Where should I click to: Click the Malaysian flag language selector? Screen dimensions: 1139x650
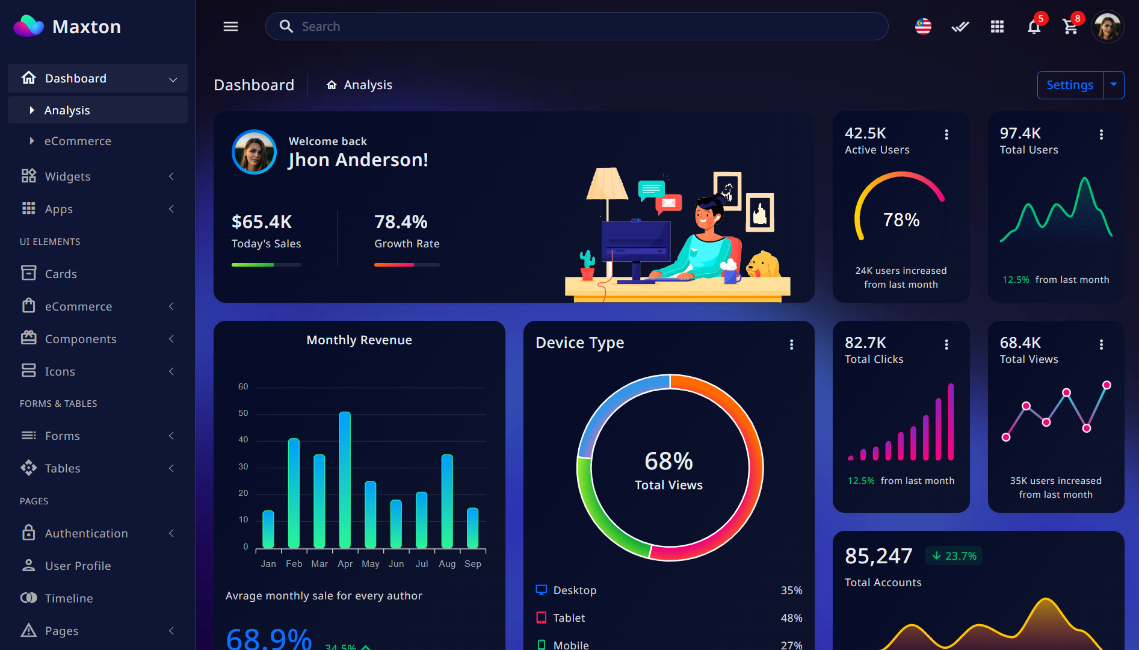click(x=922, y=26)
